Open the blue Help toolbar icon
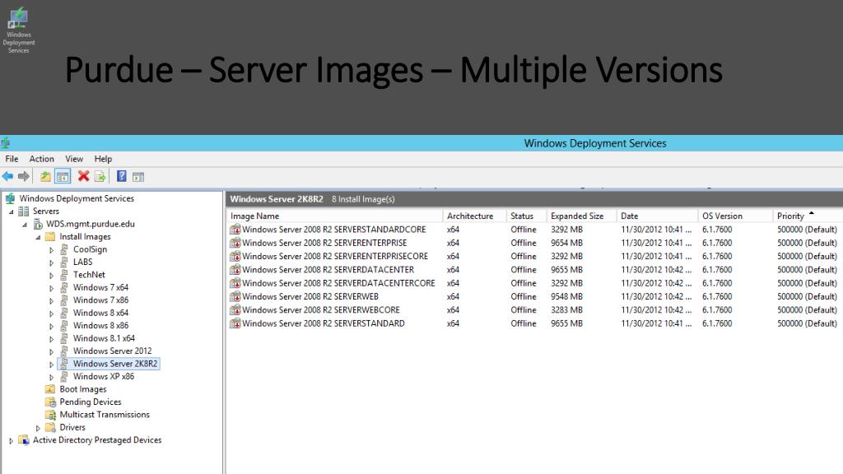Screen dimensions: 843x474 [x=122, y=176]
